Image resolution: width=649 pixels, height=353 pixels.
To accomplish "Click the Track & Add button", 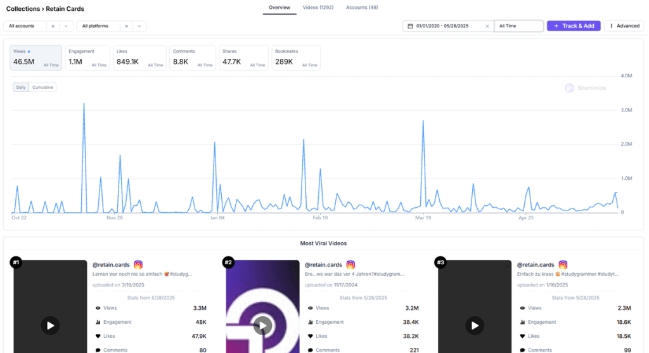I will coord(573,26).
